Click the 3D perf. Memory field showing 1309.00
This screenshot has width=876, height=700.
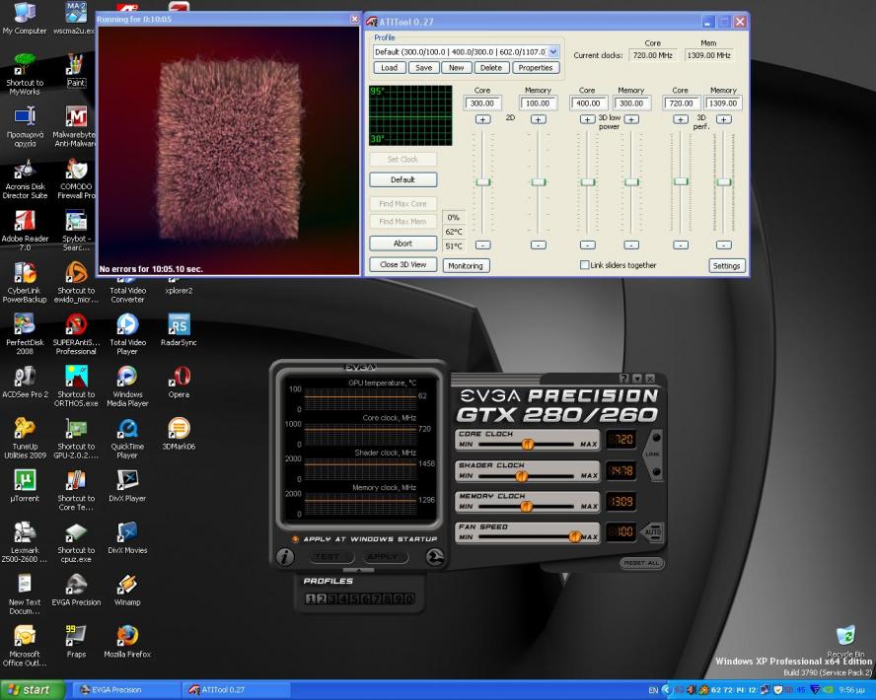(723, 104)
